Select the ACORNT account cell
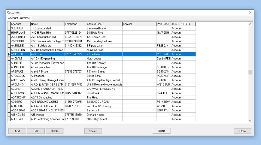261x145 pixels. 20,89
